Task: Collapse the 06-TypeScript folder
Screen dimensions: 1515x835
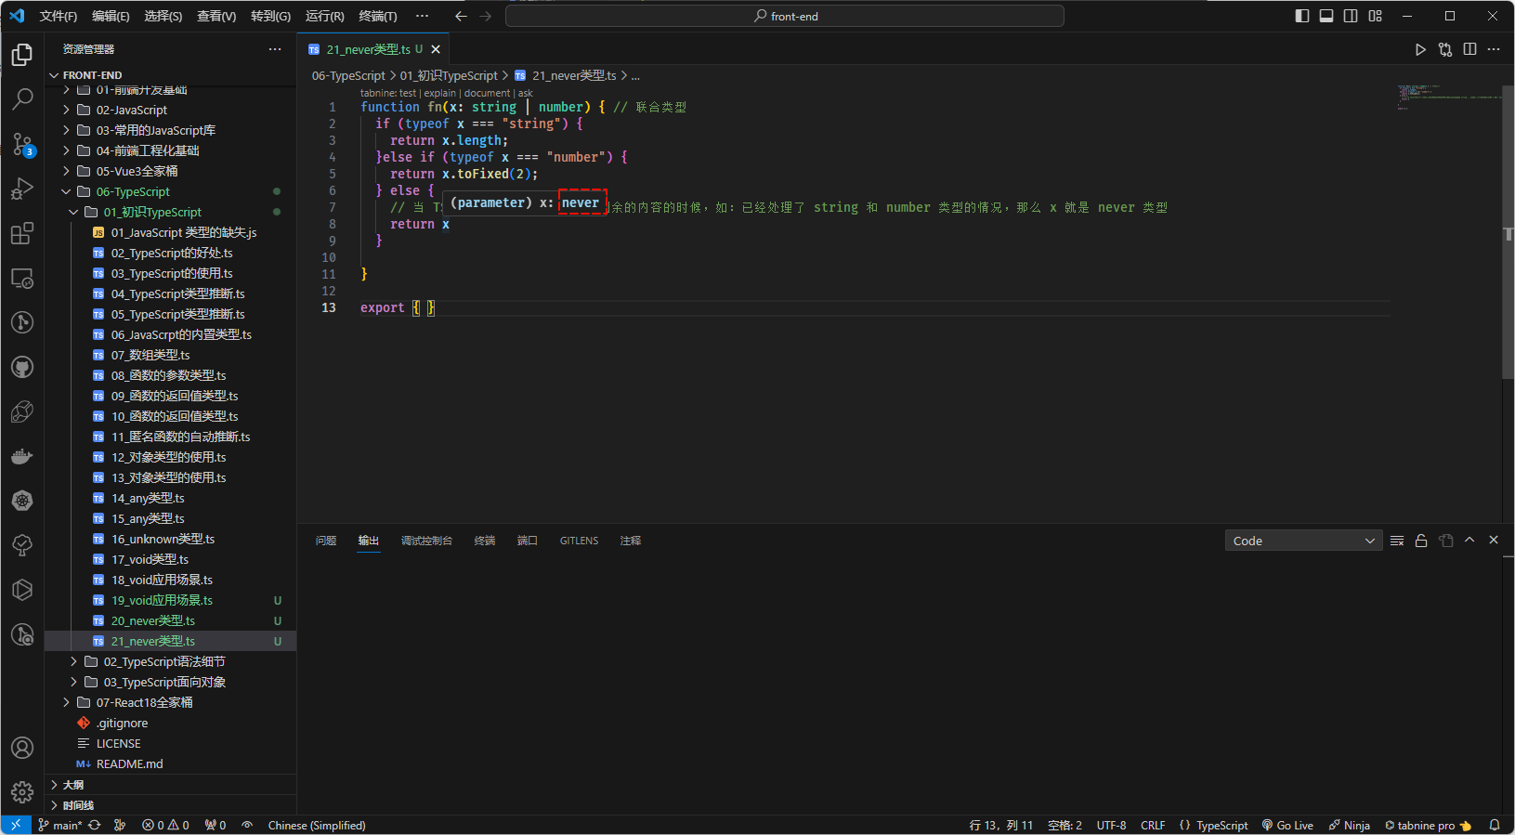Action: [133, 191]
